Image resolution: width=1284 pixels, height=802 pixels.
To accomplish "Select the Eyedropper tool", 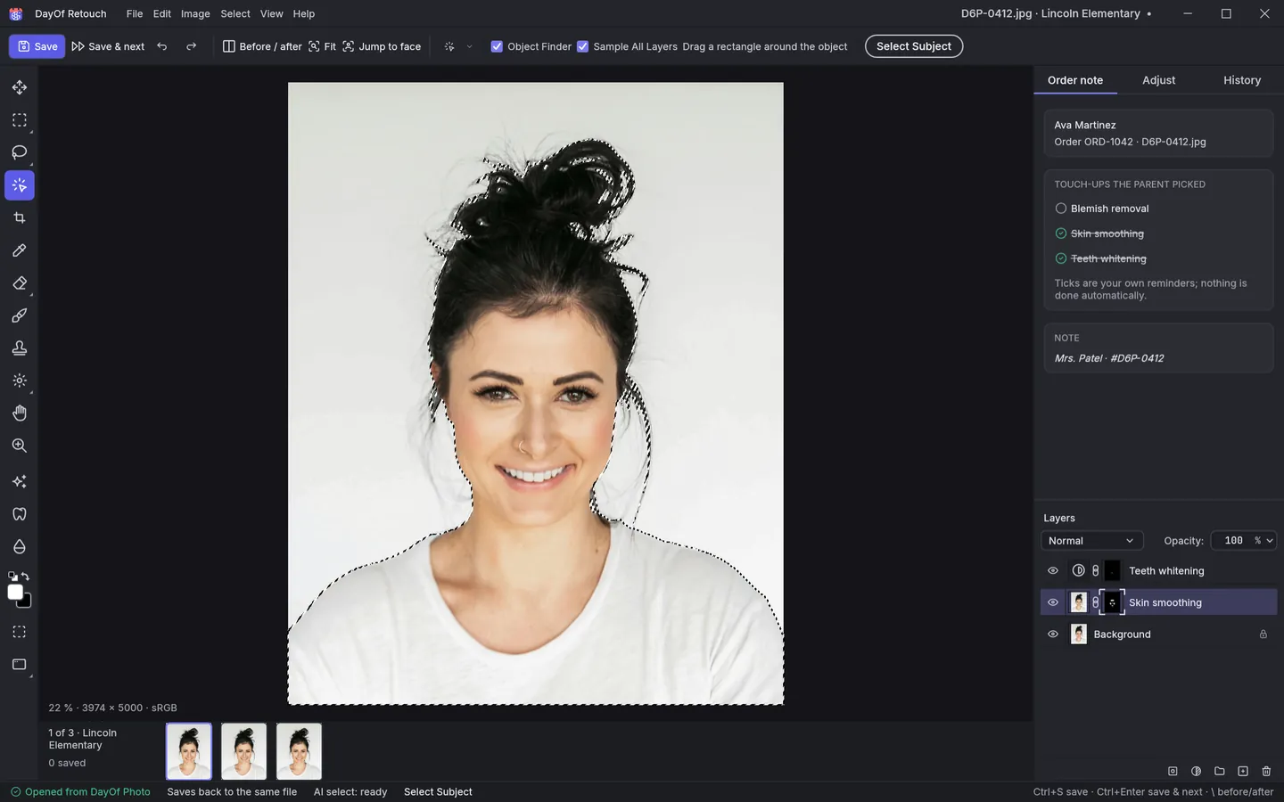I will coord(20,250).
